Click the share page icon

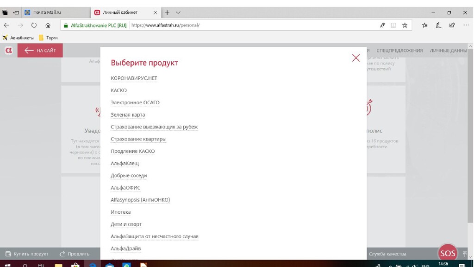click(452, 25)
